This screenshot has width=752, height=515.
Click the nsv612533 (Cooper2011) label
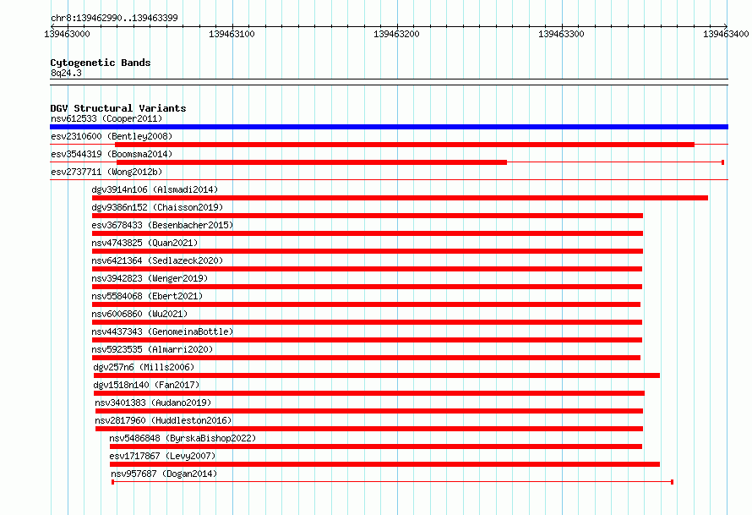106,118
